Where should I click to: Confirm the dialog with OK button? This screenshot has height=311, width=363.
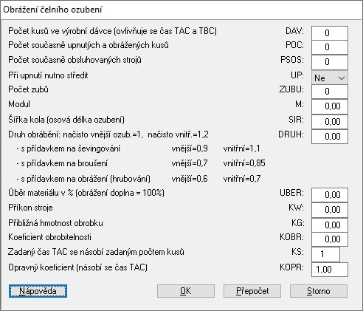(186, 291)
